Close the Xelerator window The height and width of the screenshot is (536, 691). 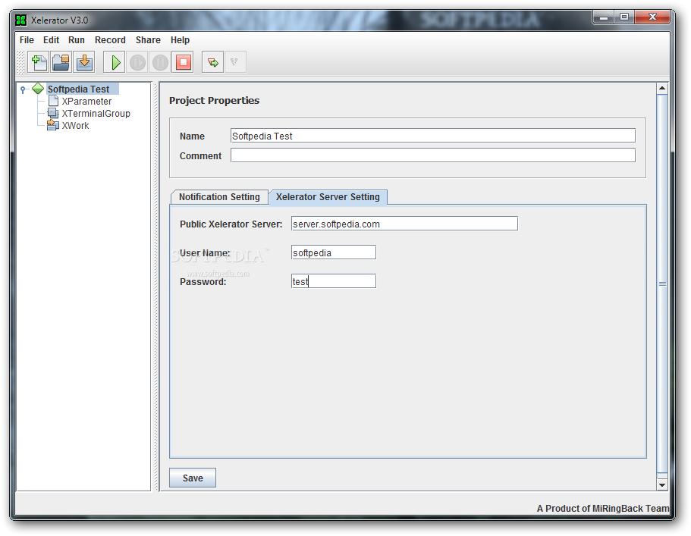pos(652,17)
